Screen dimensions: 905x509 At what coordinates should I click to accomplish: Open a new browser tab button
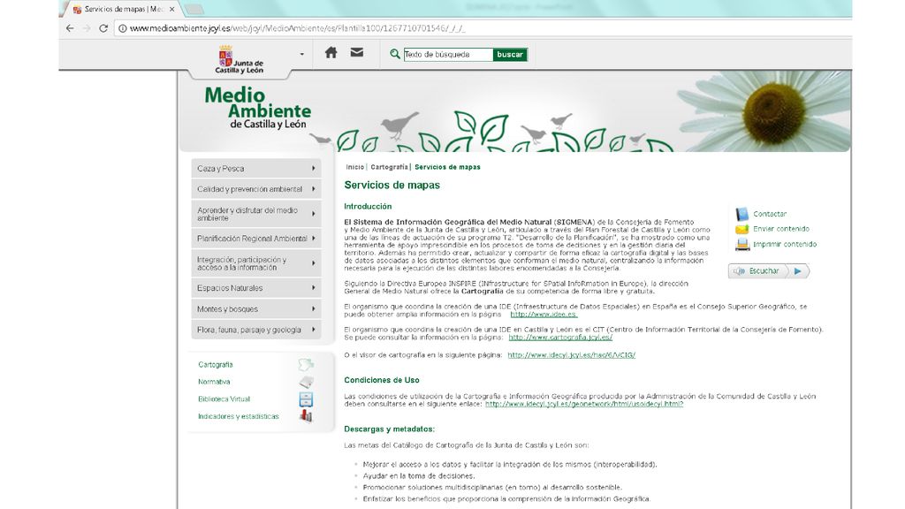pyautogui.click(x=195, y=9)
